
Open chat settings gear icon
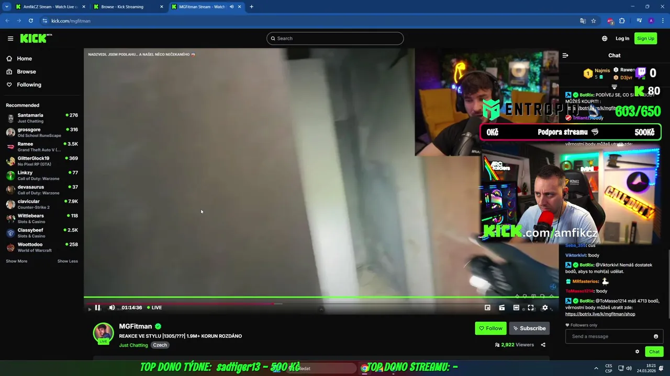(637, 351)
